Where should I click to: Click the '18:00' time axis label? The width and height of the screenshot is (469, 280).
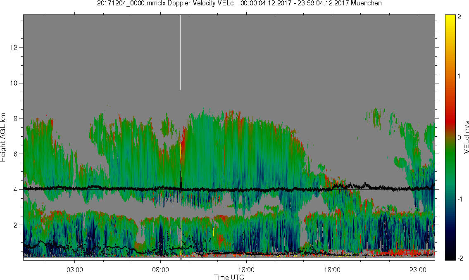tap(332, 270)
